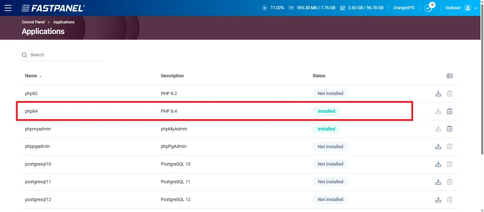Click the Applications breadcrumb item

64,22
